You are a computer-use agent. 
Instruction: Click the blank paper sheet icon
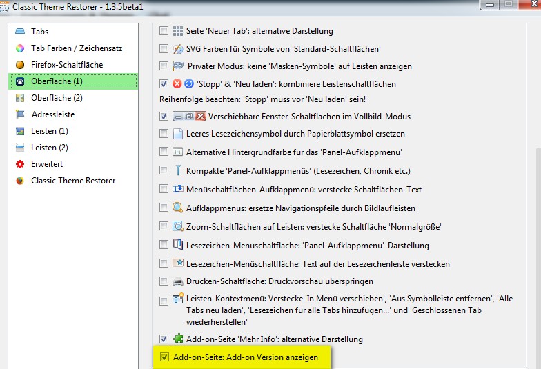tap(178, 134)
